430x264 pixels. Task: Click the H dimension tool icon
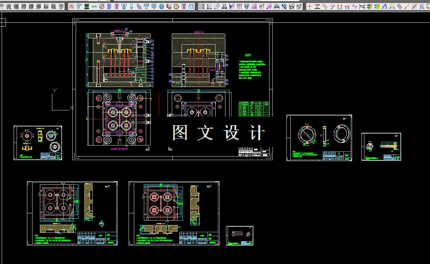pos(224,6)
